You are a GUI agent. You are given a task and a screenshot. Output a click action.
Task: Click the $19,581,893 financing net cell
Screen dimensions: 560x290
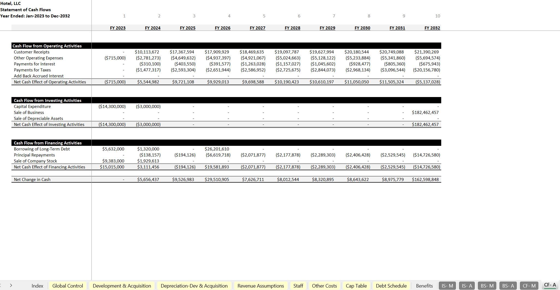click(x=217, y=167)
